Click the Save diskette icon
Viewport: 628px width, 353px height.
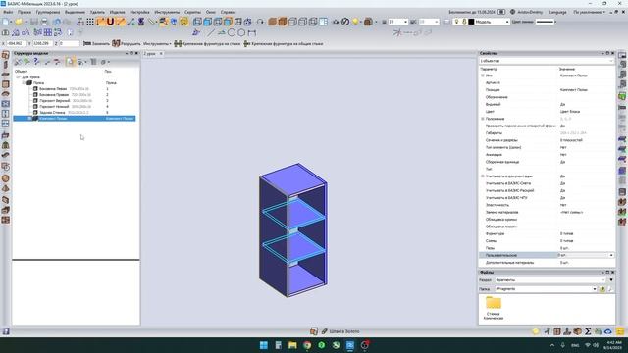tap(34, 22)
